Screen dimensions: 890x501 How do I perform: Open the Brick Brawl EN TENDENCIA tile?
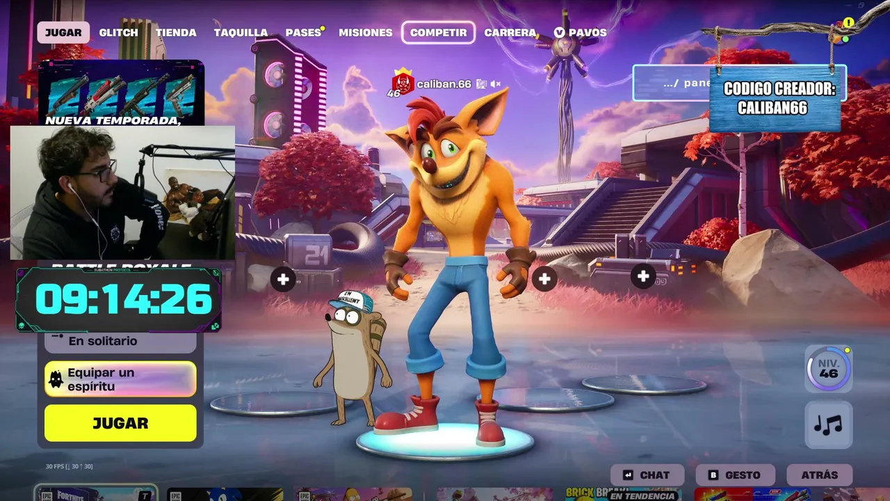coord(622,494)
